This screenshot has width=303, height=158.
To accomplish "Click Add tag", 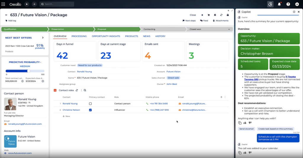I will (x=11, y=21).
